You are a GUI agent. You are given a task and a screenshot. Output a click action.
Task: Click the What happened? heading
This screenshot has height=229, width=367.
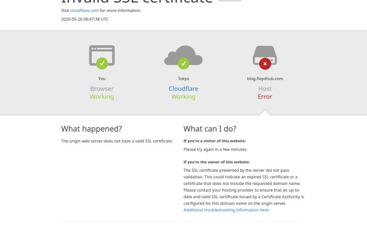click(x=92, y=129)
